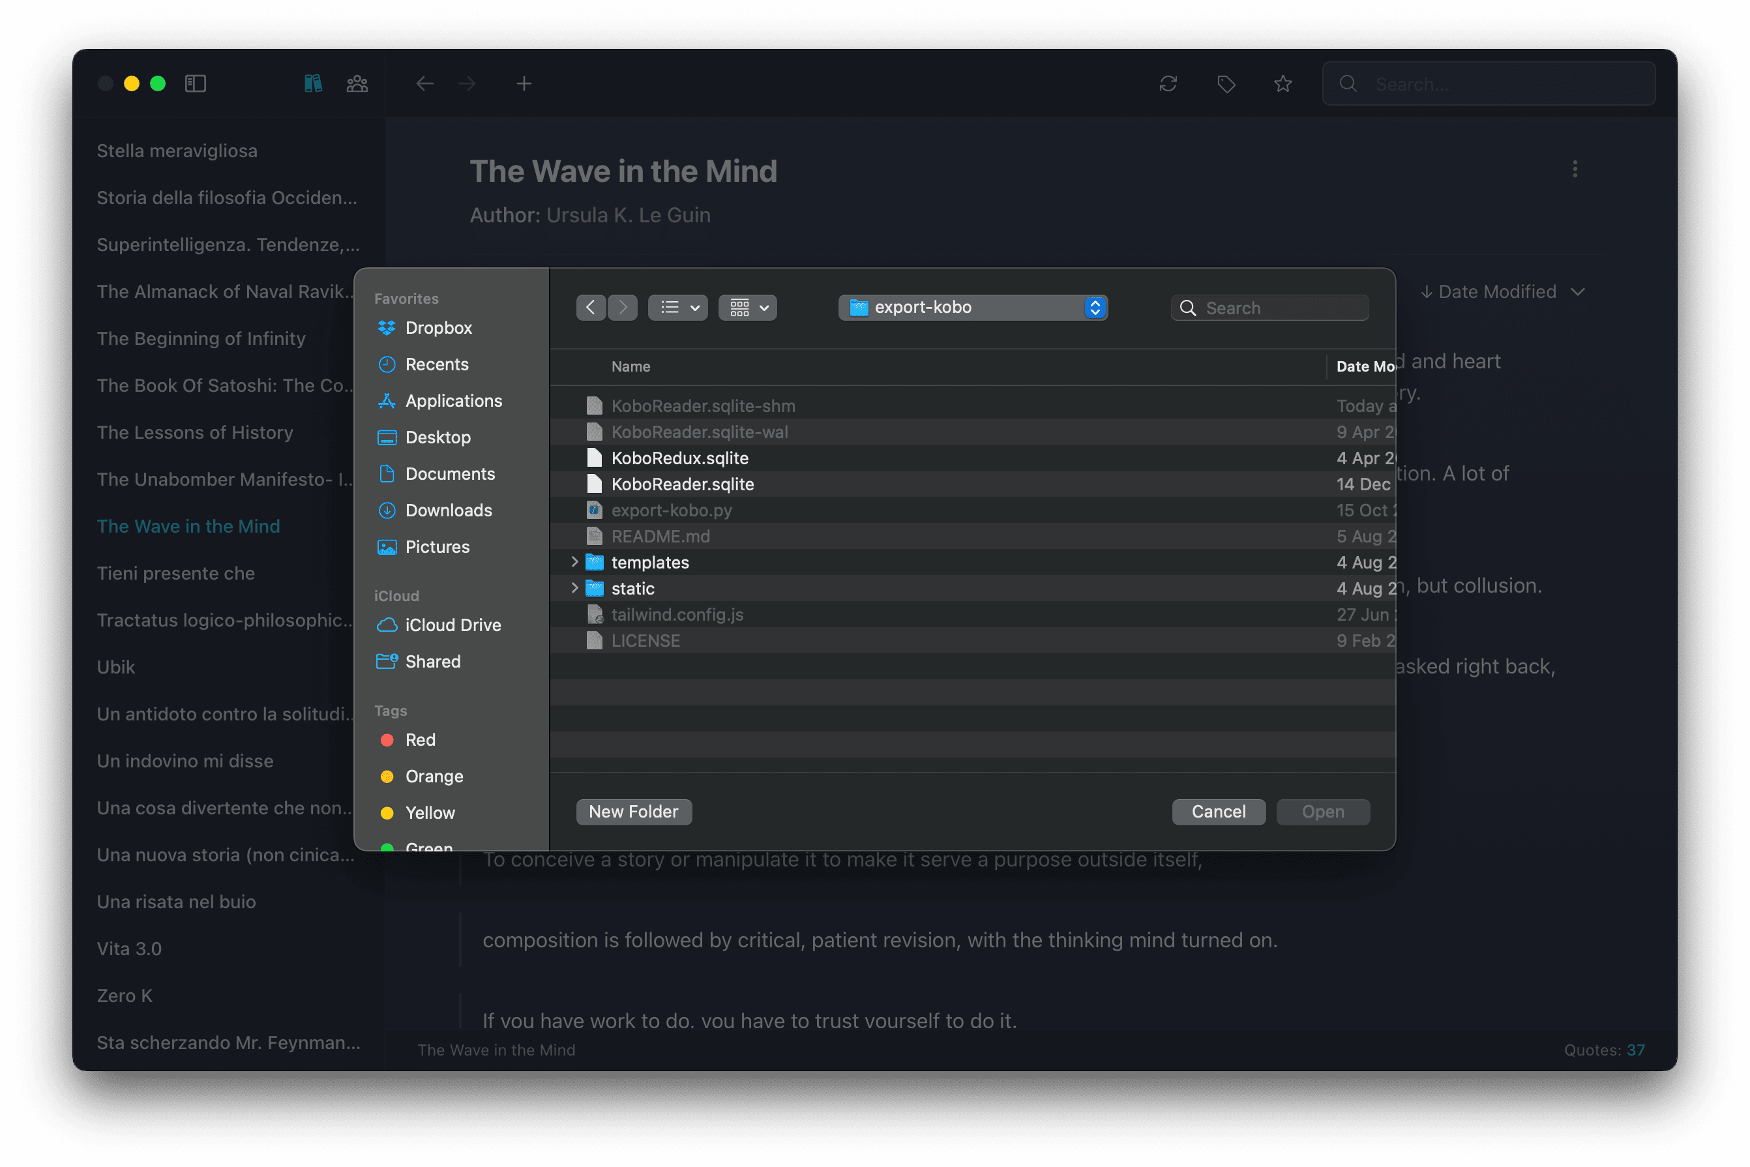Click the New Folder button

pos(634,811)
